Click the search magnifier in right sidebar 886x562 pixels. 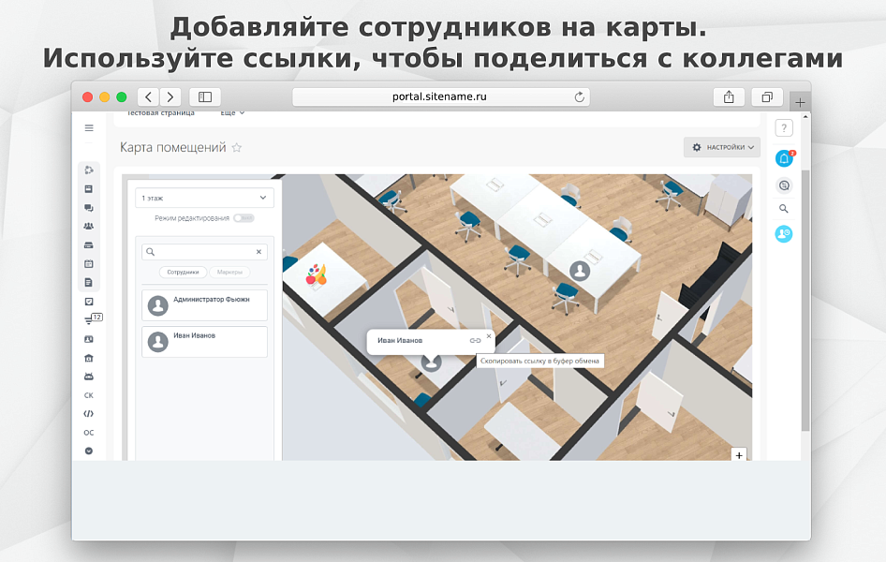click(783, 209)
